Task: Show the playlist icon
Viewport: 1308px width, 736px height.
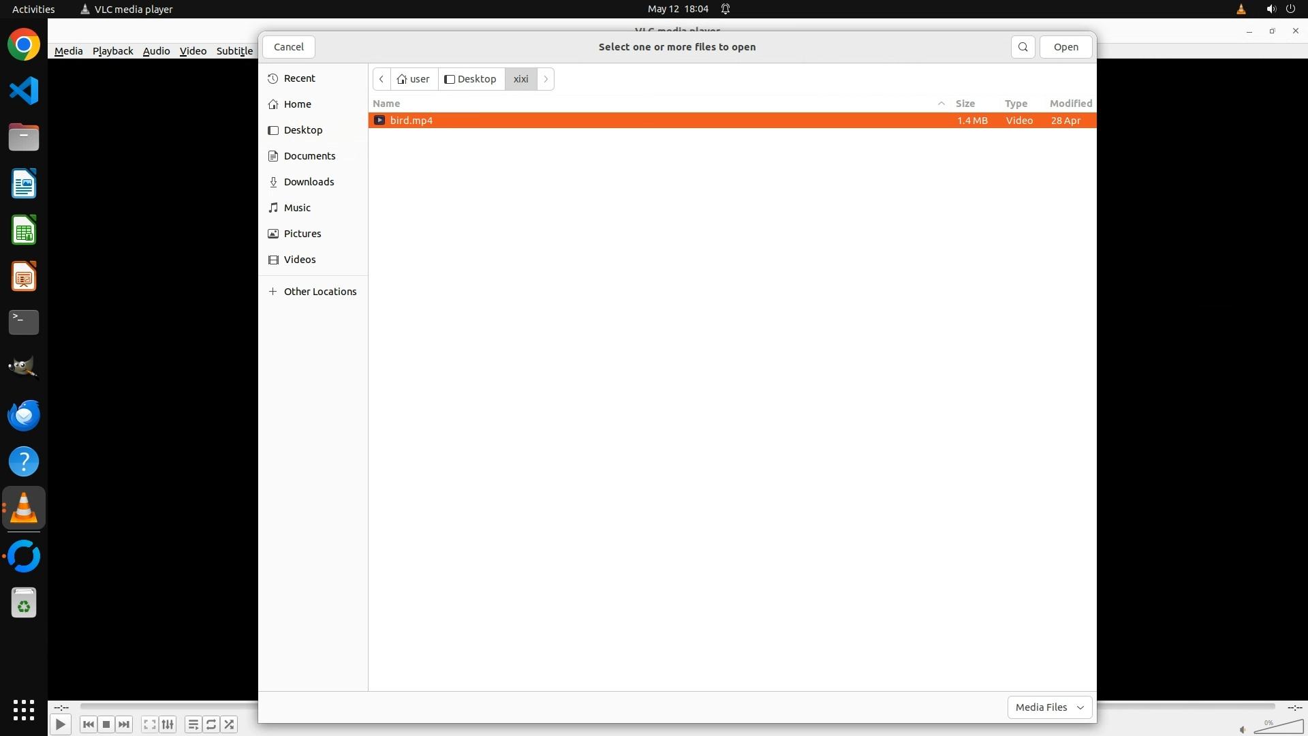Action: (x=193, y=724)
